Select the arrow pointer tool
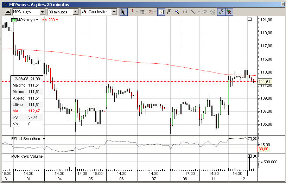 pos(123,12)
